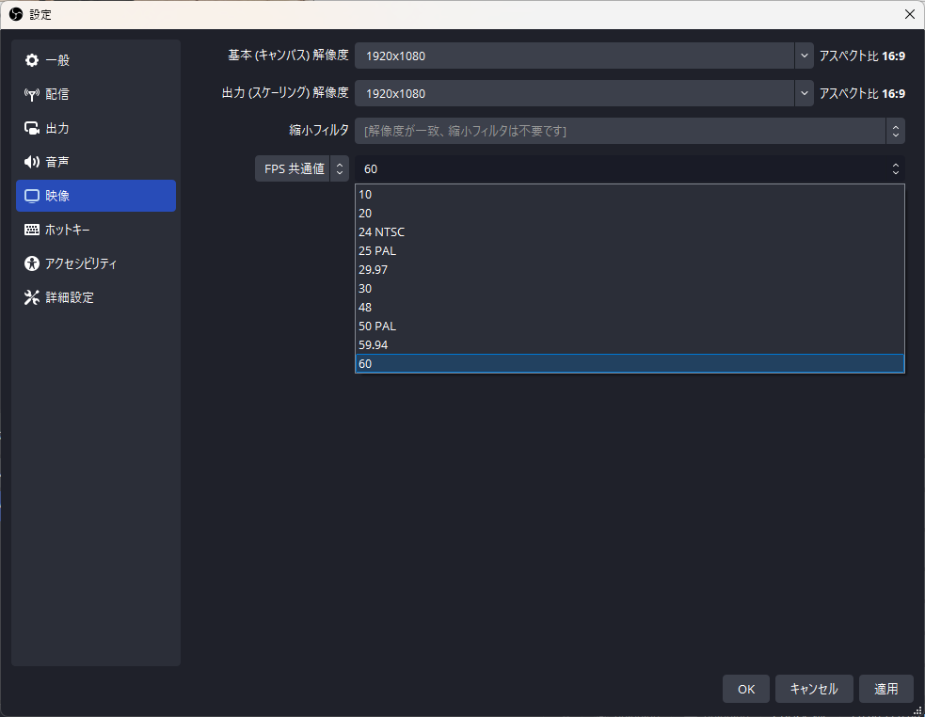Select the 50 PAL frame rate
Screen dimensions: 925x717
click(378, 326)
